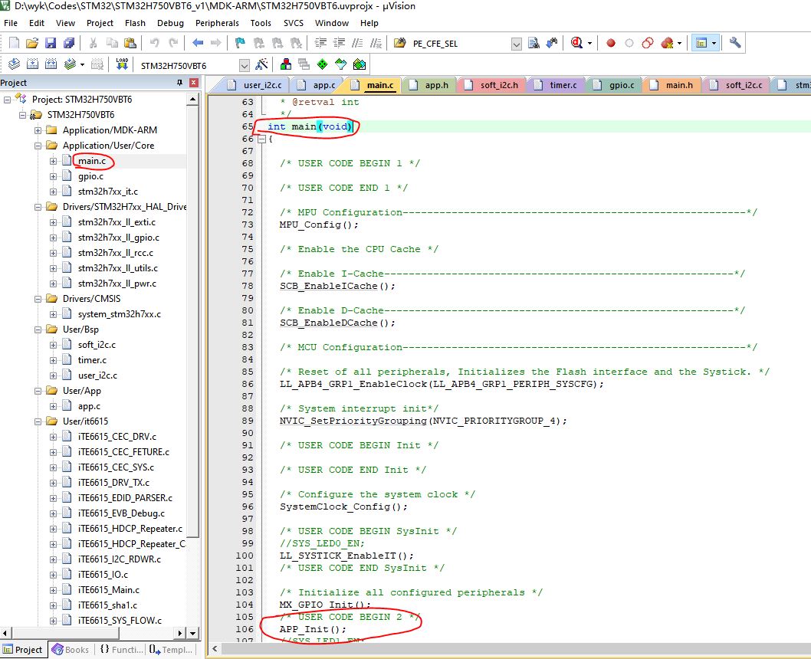Switch to the Books panel tab

coord(71,650)
